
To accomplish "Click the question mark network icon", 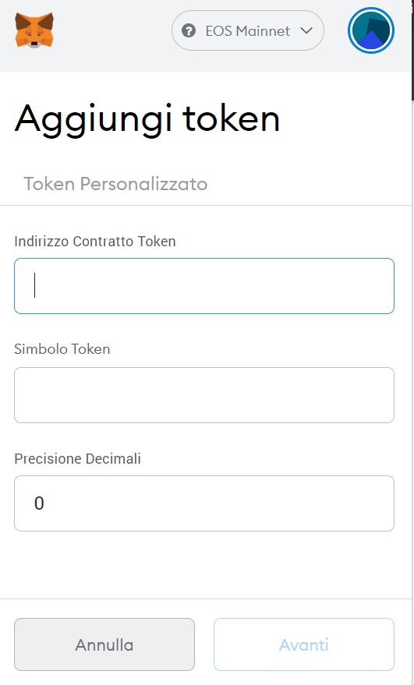I will point(189,31).
